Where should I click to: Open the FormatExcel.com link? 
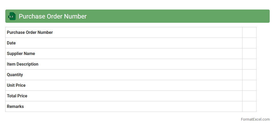coord(255,119)
